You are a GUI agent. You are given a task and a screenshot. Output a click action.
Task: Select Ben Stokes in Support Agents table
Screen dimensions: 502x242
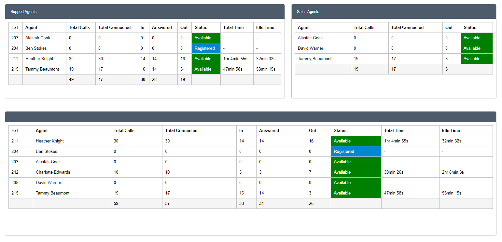pyautogui.click(x=36, y=48)
